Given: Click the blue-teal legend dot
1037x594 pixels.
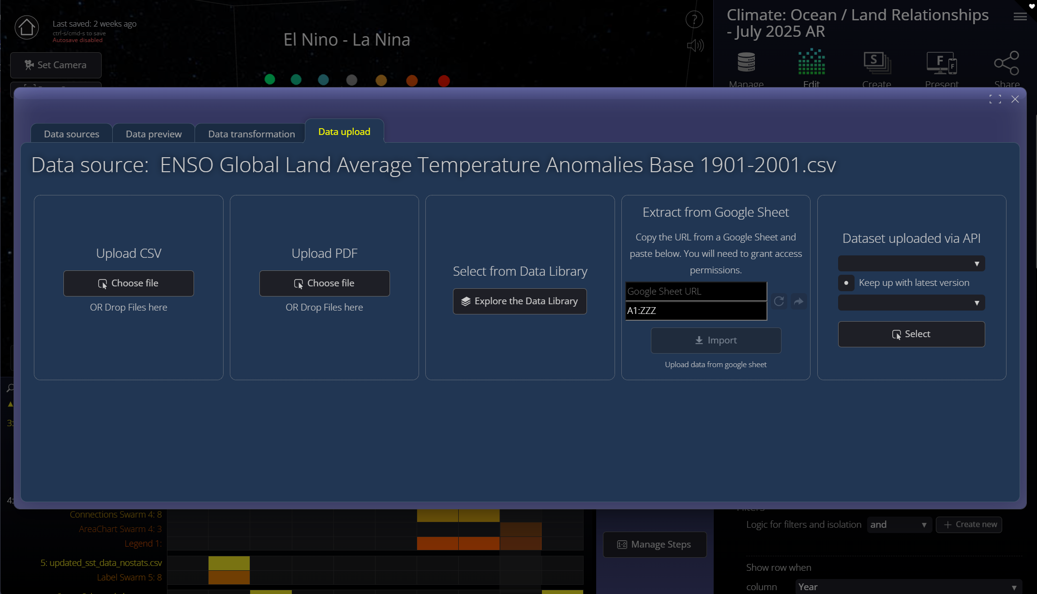Looking at the screenshot, I should [323, 80].
